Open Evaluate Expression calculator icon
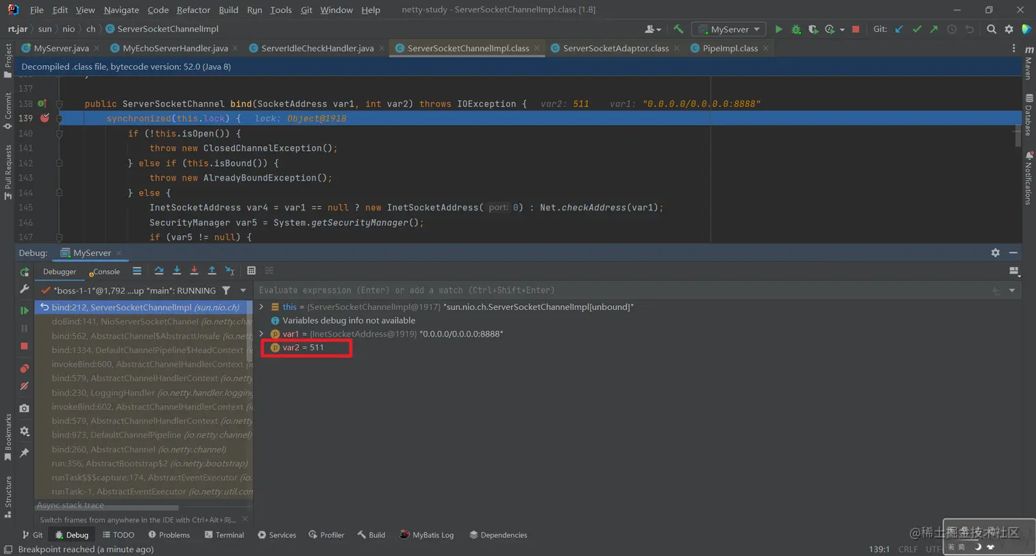This screenshot has height=556, width=1036. 251,271
